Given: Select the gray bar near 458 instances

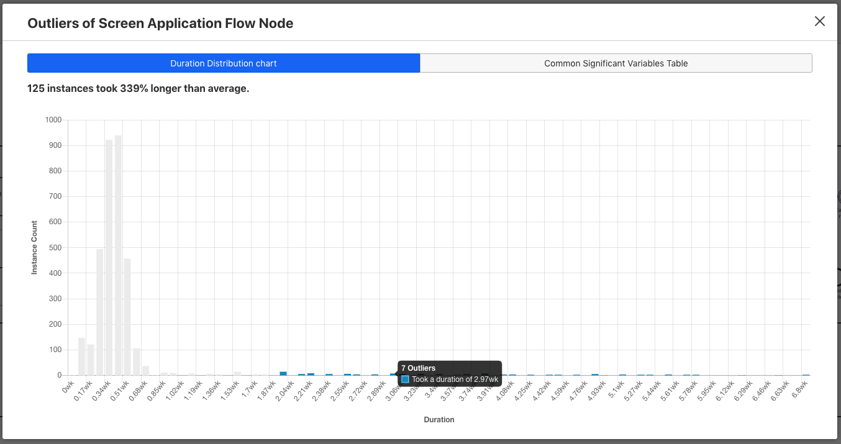Looking at the screenshot, I should coord(127,317).
